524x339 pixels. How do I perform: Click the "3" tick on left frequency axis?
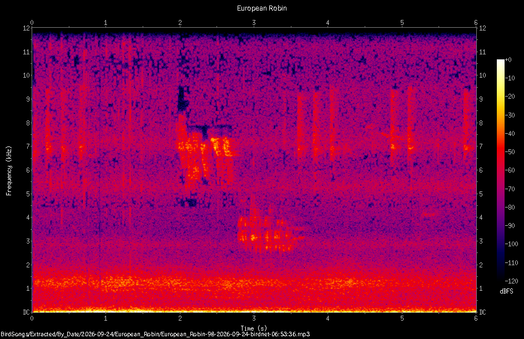[28, 241]
